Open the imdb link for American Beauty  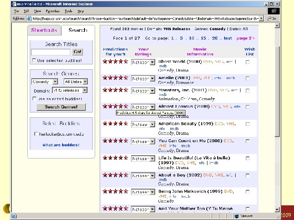174,129
